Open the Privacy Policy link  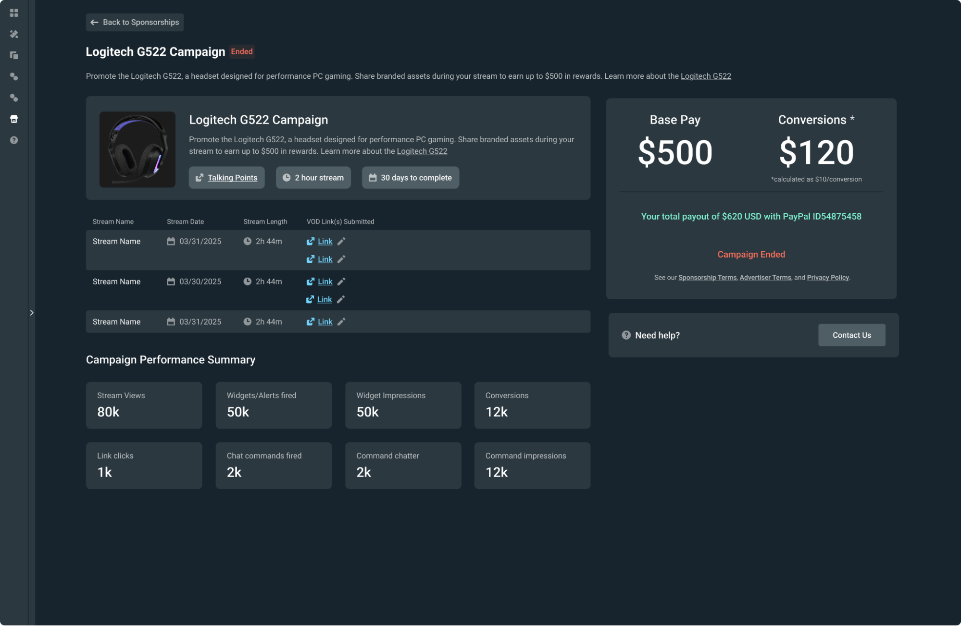828,278
